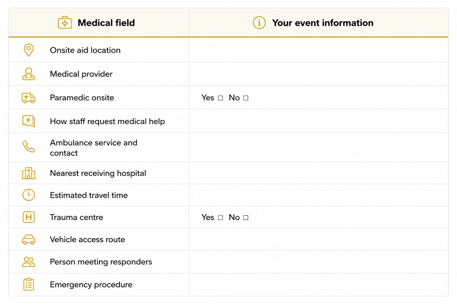
Task: Click the ambulance icon beside Paramedic onsite
Action: 29,98
